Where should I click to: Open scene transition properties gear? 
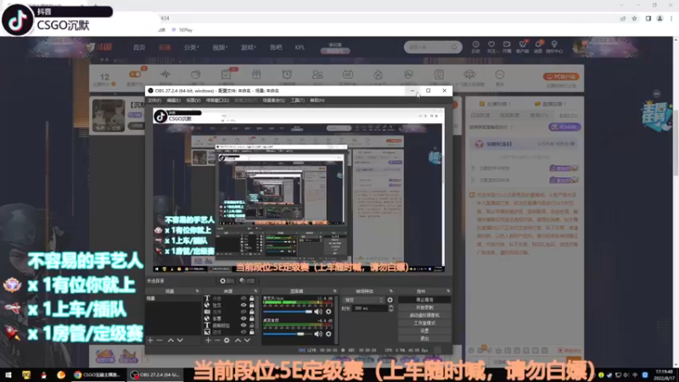390,300
